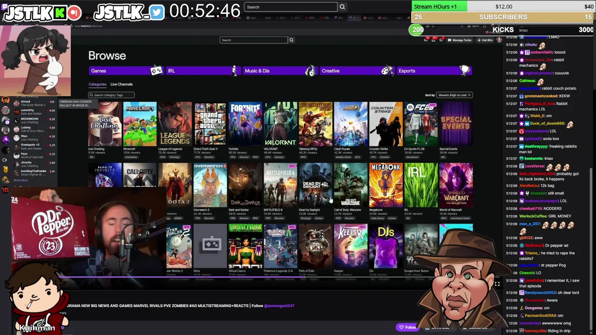Open Jinnytty's channel from sidebar
This screenshot has height=335, width=596.
click(35, 163)
